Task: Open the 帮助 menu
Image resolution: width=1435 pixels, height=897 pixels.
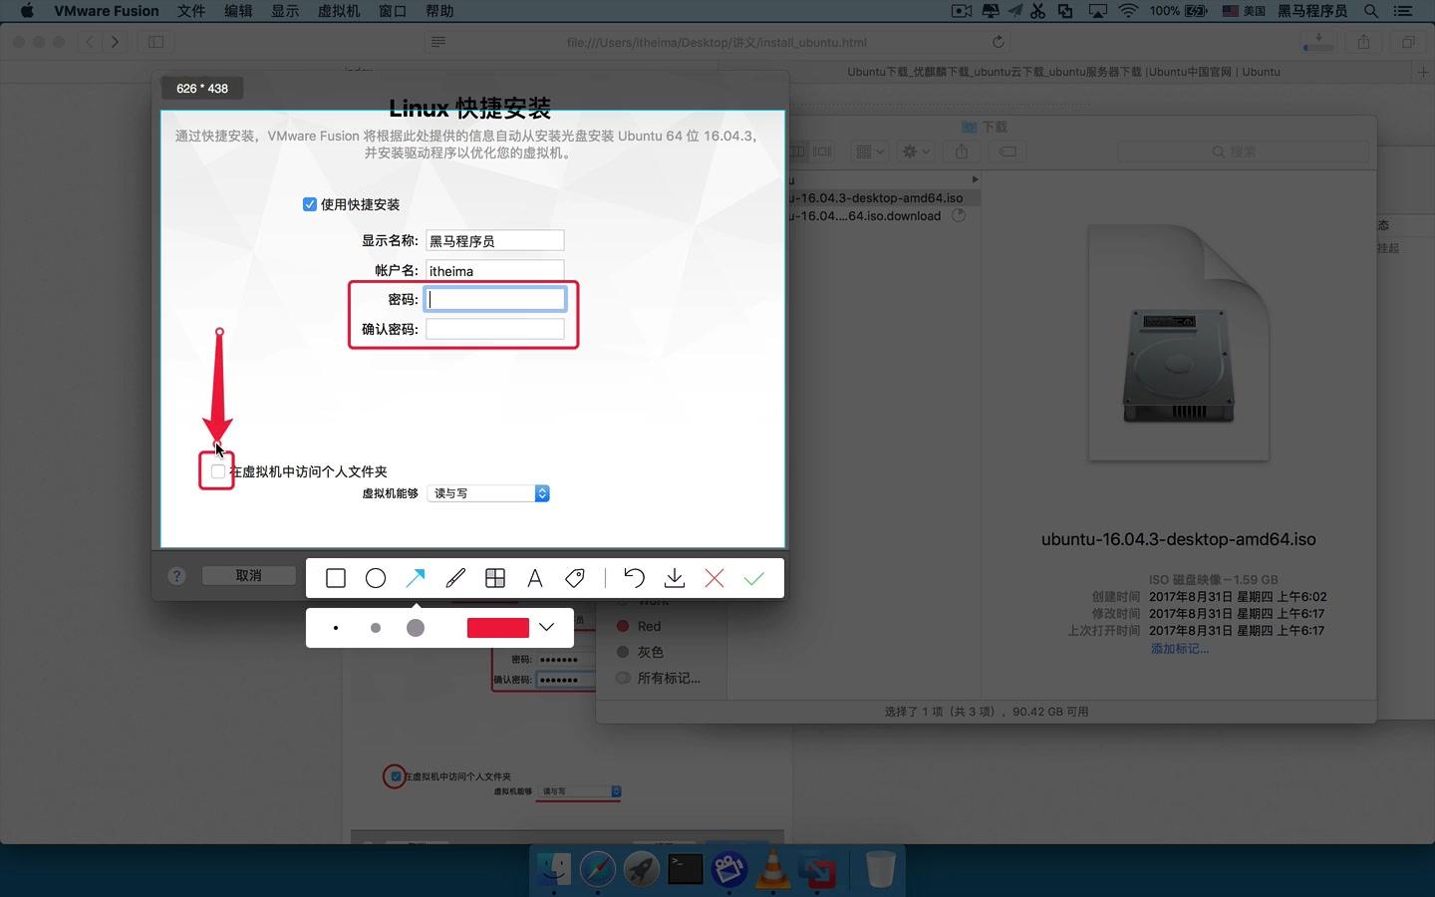Action: 439,11
